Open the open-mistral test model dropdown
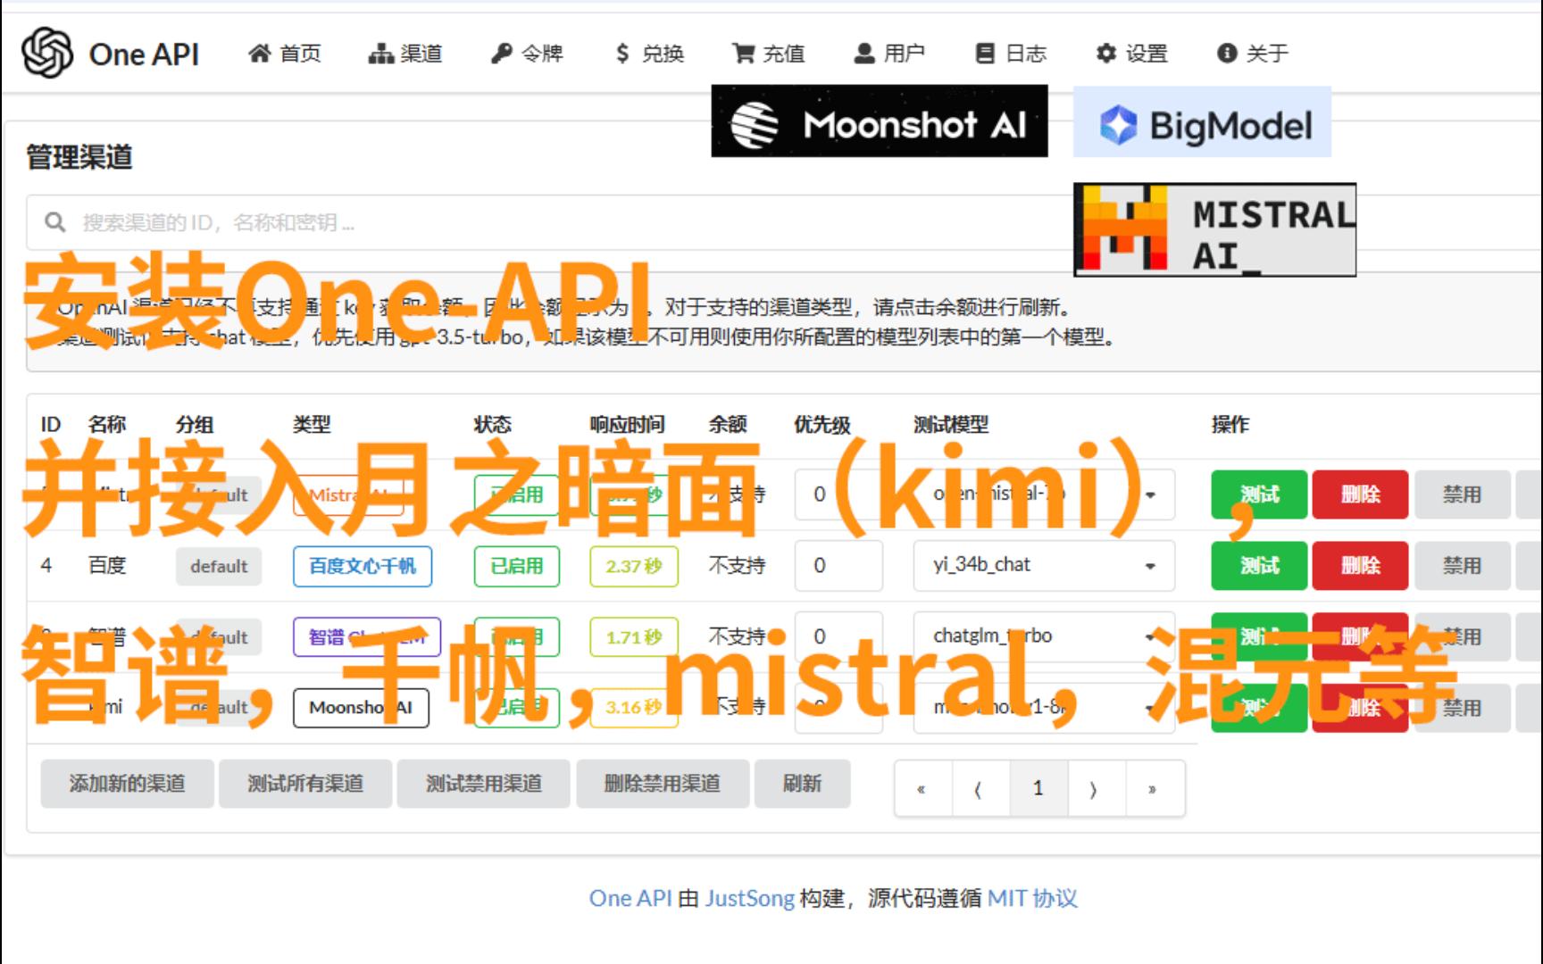The width and height of the screenshot is (1543, 964). [1044, 494]
